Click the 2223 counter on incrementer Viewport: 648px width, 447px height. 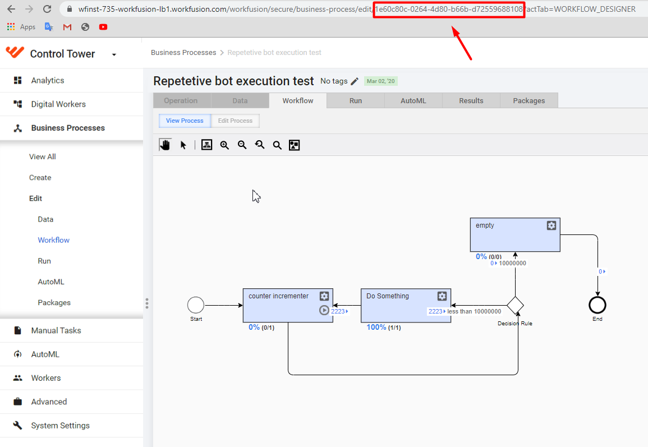coord(339,311)
